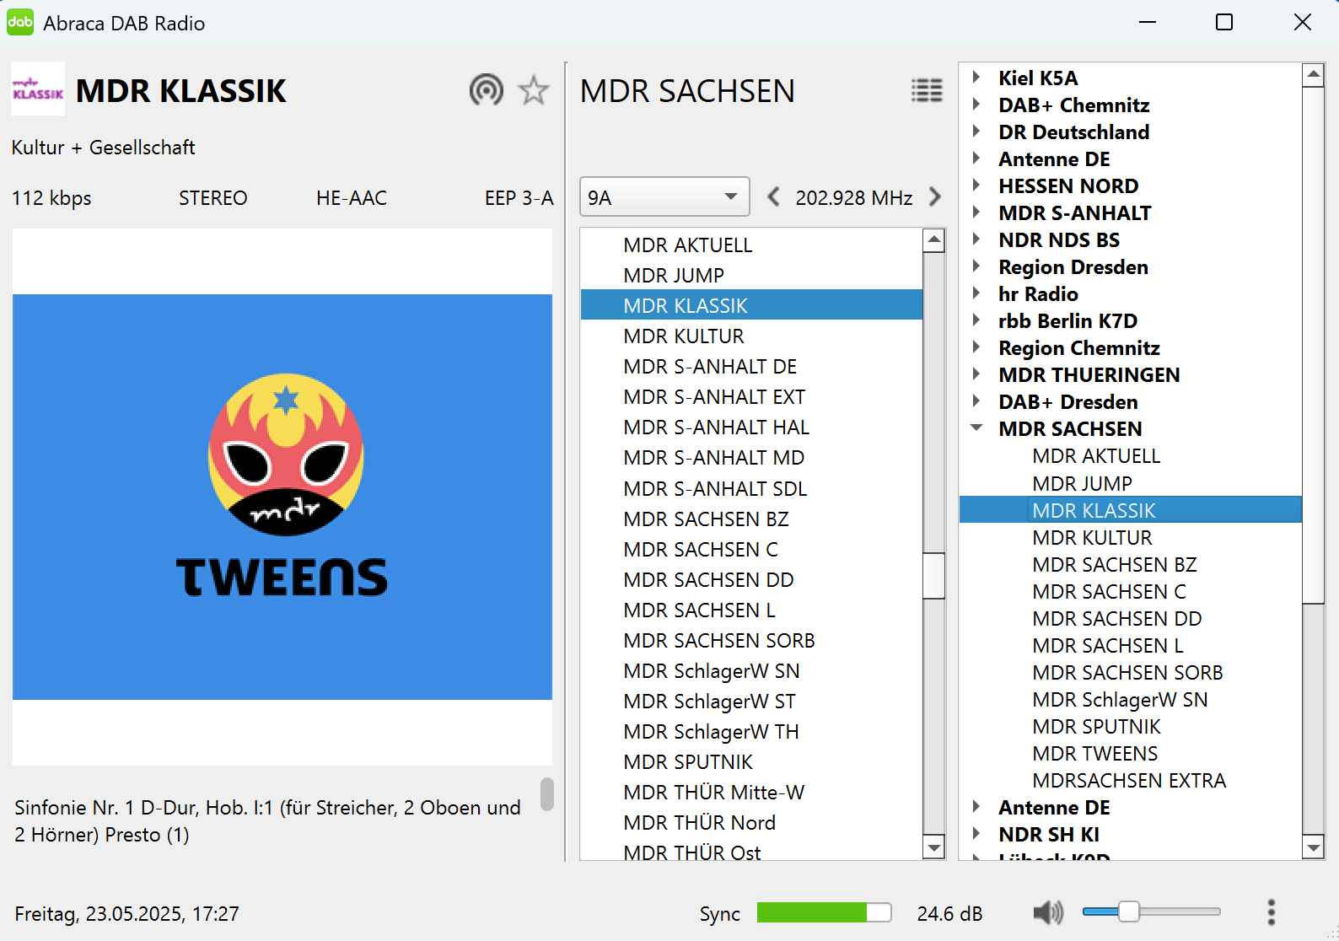
Task: Click the announcements broadcast icon
Action: point(486,90)
